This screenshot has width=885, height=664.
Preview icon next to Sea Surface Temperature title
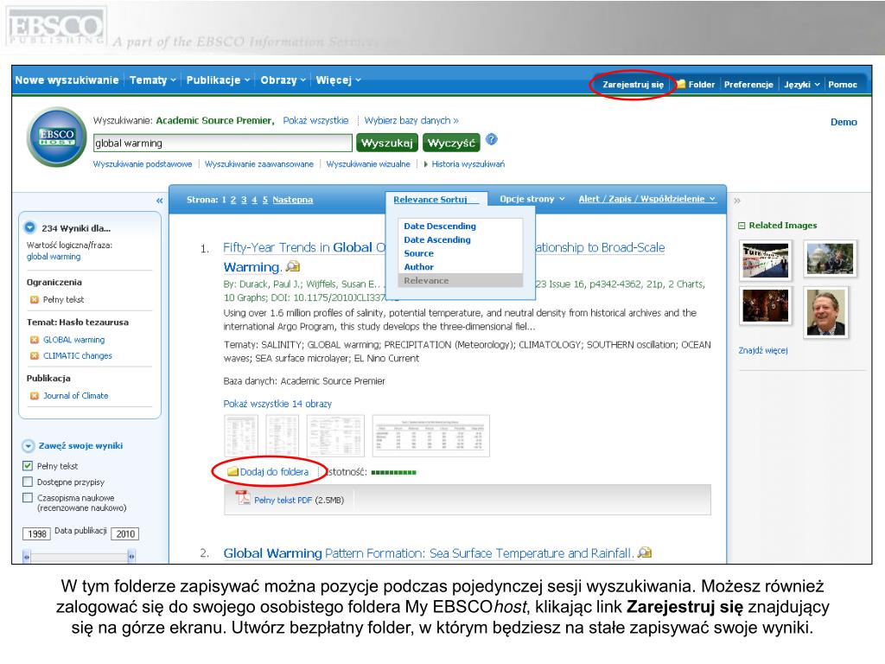tap(645, 552)
